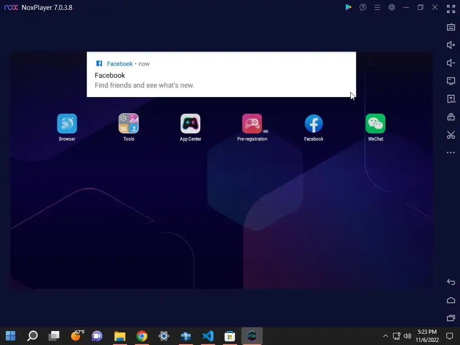Click the taskbar icon left of VS Code
The height and width of the screenshot is (345, 460).
[186, 336]
